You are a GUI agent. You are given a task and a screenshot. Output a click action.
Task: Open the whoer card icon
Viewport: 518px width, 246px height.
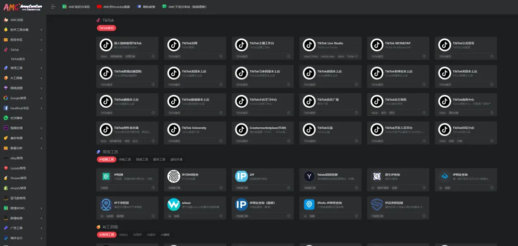[174, 204]
